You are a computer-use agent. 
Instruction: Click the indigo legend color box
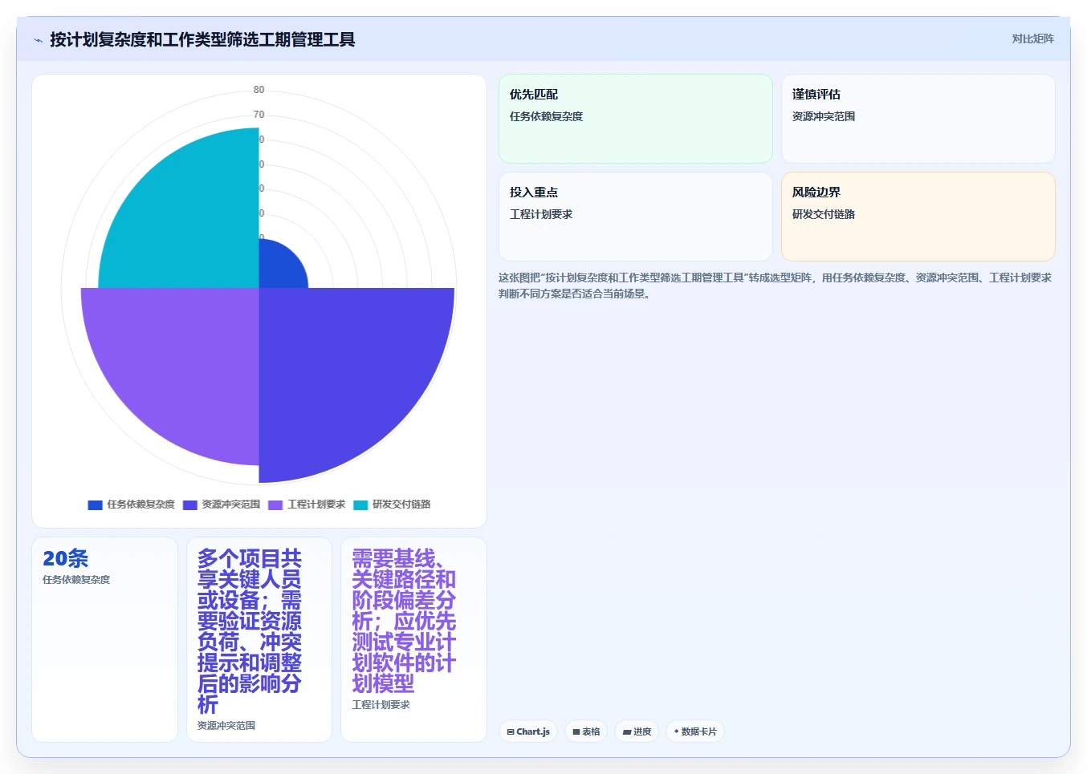(x=190, y=505)
